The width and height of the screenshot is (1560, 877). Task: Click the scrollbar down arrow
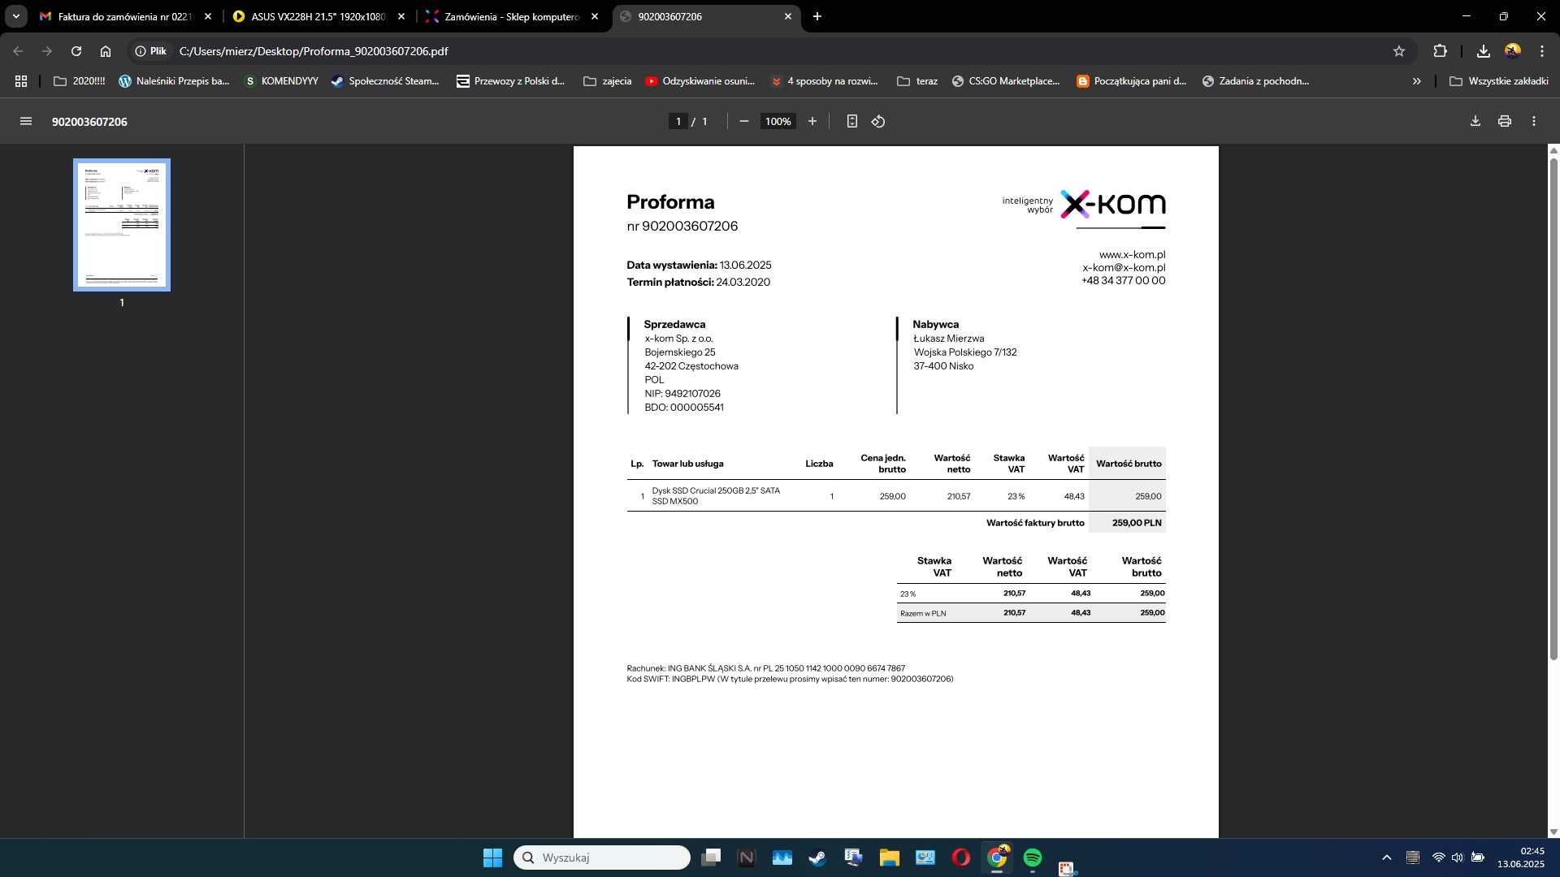click(x=1553, y=832)
